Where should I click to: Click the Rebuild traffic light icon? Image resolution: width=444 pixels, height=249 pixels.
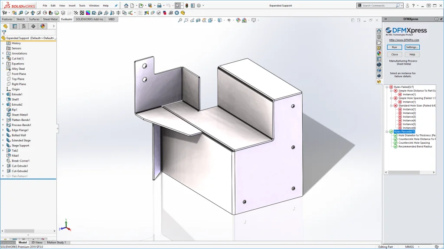pyautogui.click(x=187, y=6)
